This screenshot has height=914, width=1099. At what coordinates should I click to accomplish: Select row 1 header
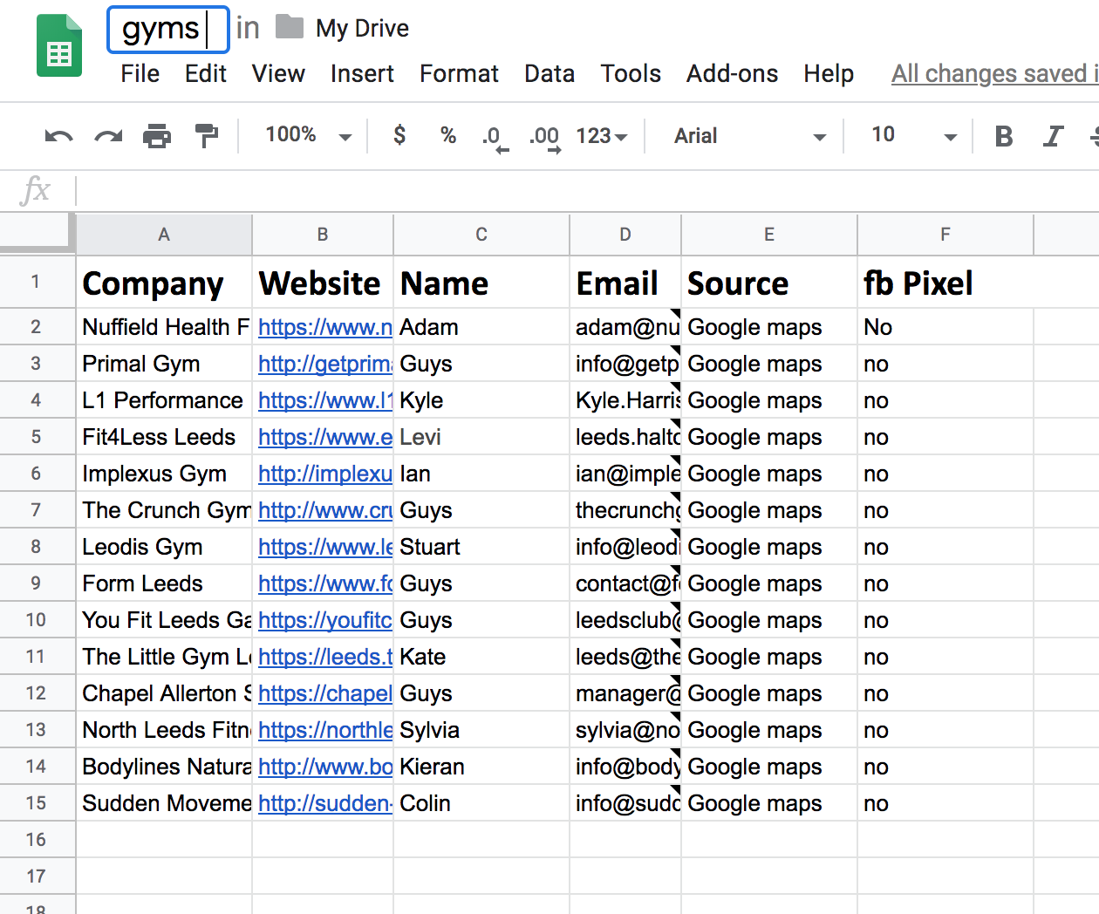pyautogui.click(x=37, y=282)
